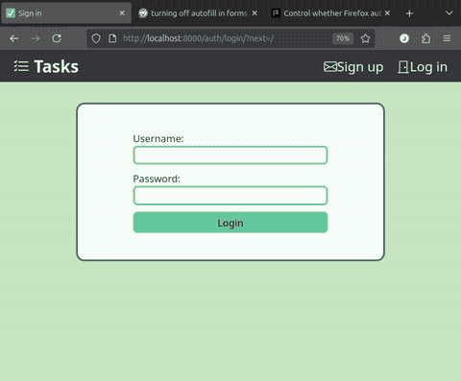Viewport: 461px width, 381px height.
Task: Click the forward navigation arrow
Action: (36, 38)
